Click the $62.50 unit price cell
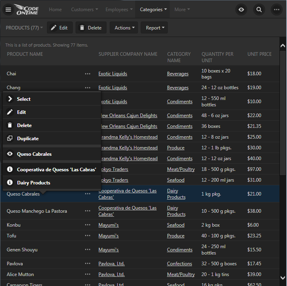This screenshot has width=287, height=286. (x=254, y=284)
